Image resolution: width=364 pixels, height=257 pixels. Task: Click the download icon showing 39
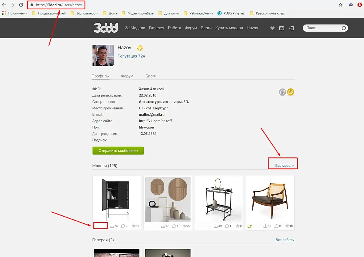pyautogui.click(x=216, y=226)
